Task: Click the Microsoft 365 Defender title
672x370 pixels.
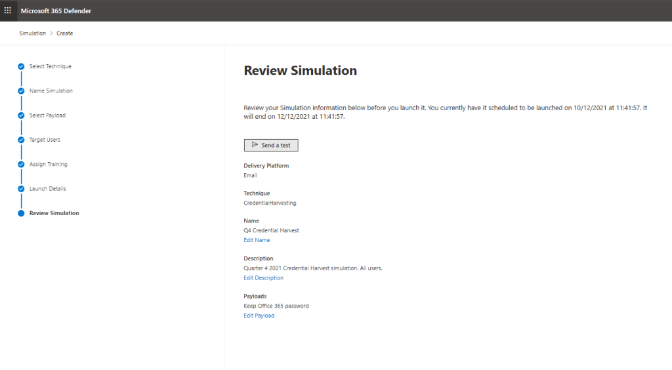Action: pyautogui.click(x=56, y=10)
